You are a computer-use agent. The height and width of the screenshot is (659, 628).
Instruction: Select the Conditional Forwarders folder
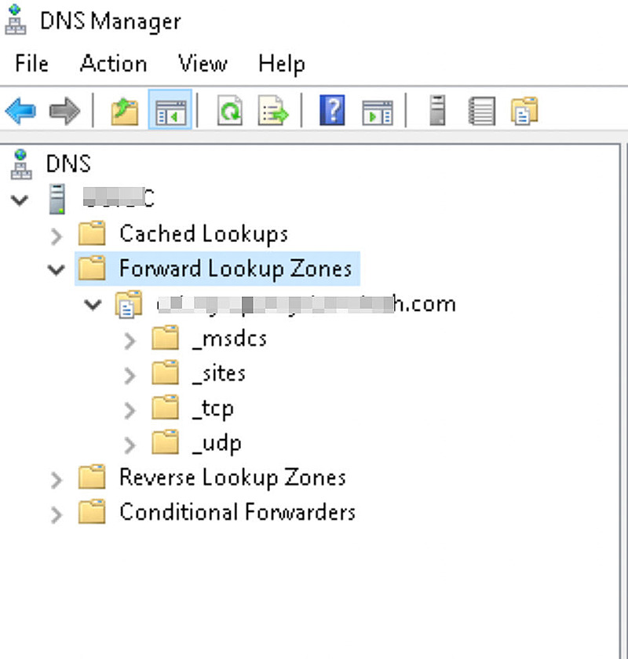[x=236, y=513]
